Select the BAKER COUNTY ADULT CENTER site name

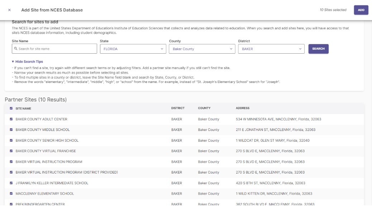[x=41, y=119]
